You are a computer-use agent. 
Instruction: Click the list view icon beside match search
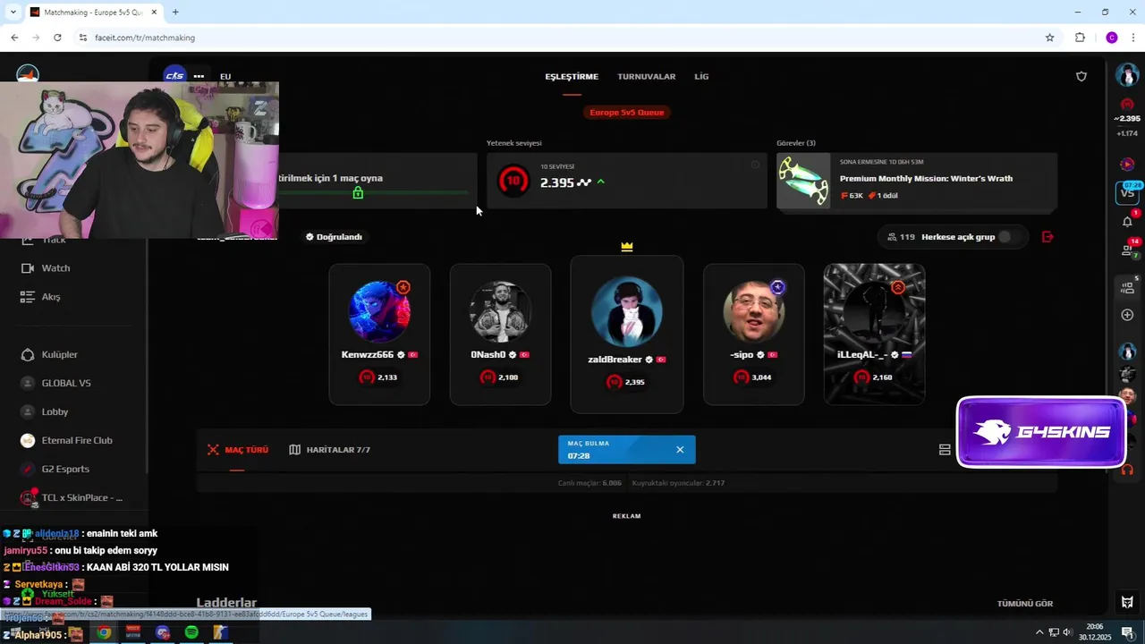[945, 450]
